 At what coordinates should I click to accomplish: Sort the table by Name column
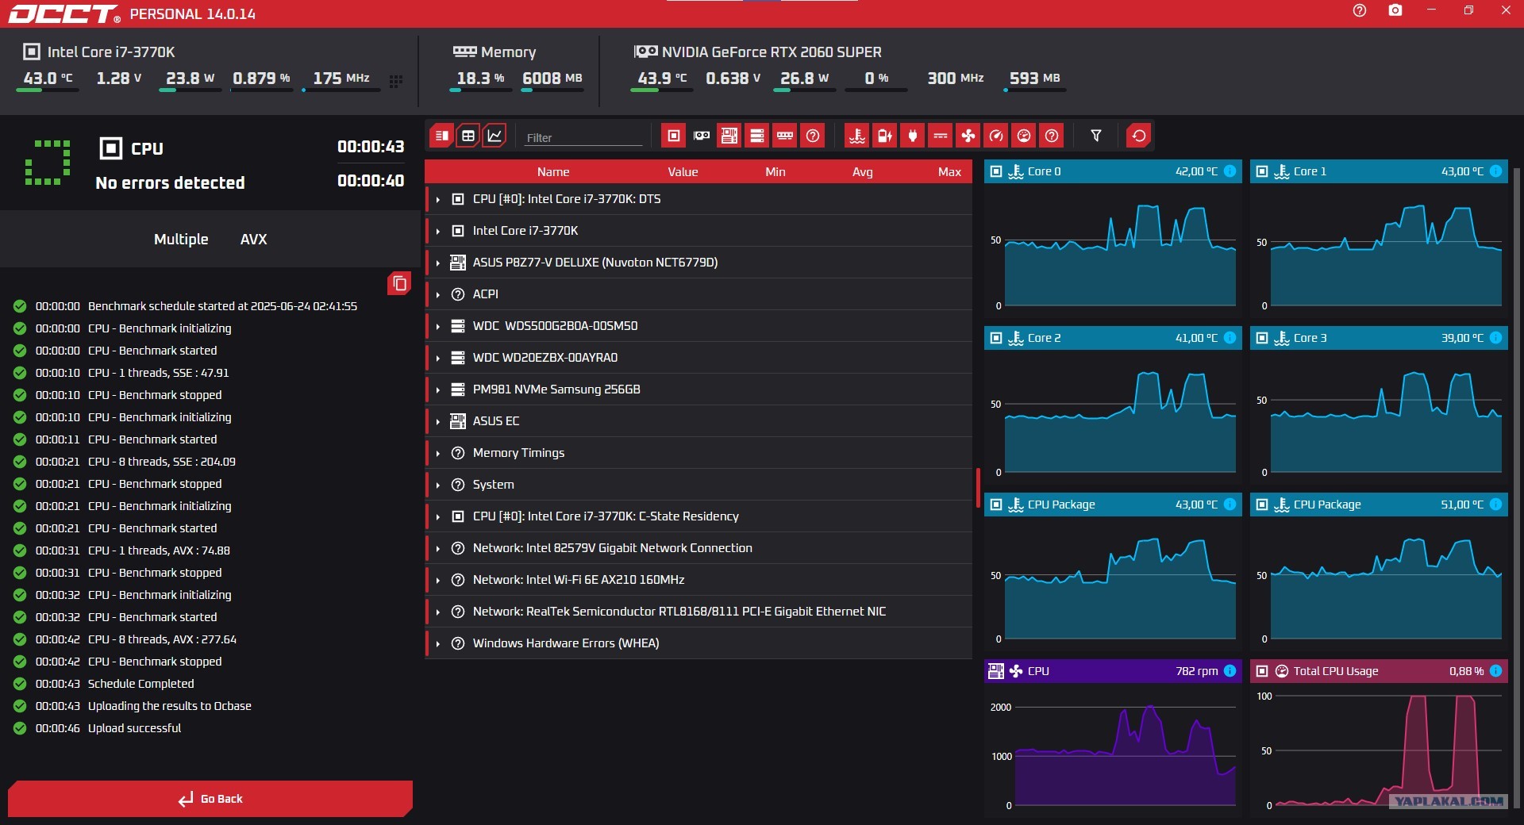[x=553, y=171]
